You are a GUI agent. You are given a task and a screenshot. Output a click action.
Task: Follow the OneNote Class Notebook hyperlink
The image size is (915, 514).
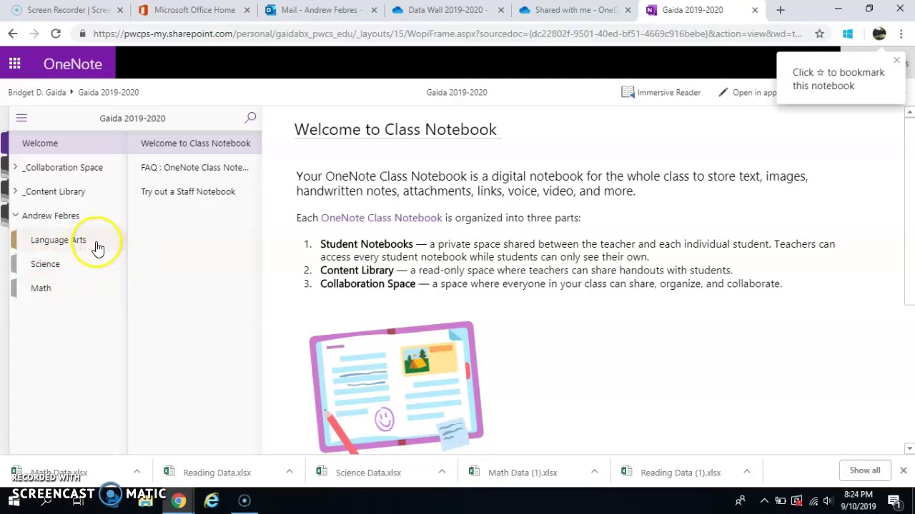(381, 218)
